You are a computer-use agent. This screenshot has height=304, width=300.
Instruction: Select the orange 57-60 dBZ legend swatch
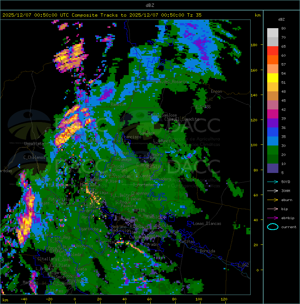(x=273, y=60)
